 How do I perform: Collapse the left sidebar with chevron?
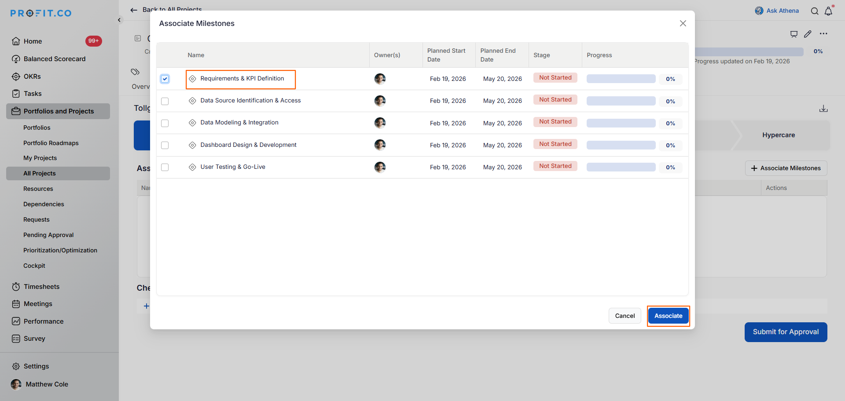tap(119, 20)
